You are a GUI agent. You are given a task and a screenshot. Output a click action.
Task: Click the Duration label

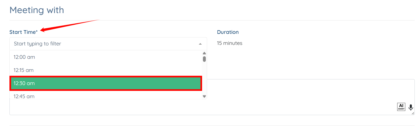(x=228, y=32)
